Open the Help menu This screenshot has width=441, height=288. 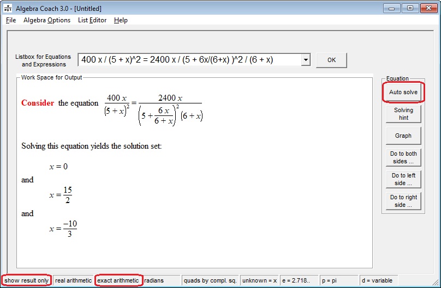[121, 20]
